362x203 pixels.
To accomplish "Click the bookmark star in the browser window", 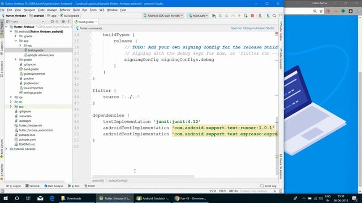I will click(321, 11).
